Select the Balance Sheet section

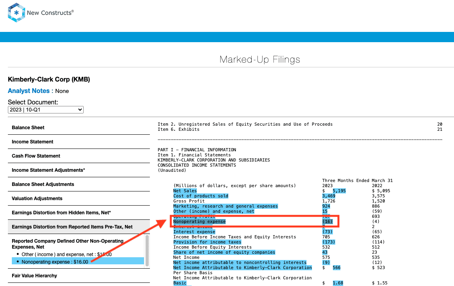coord(28,128)
